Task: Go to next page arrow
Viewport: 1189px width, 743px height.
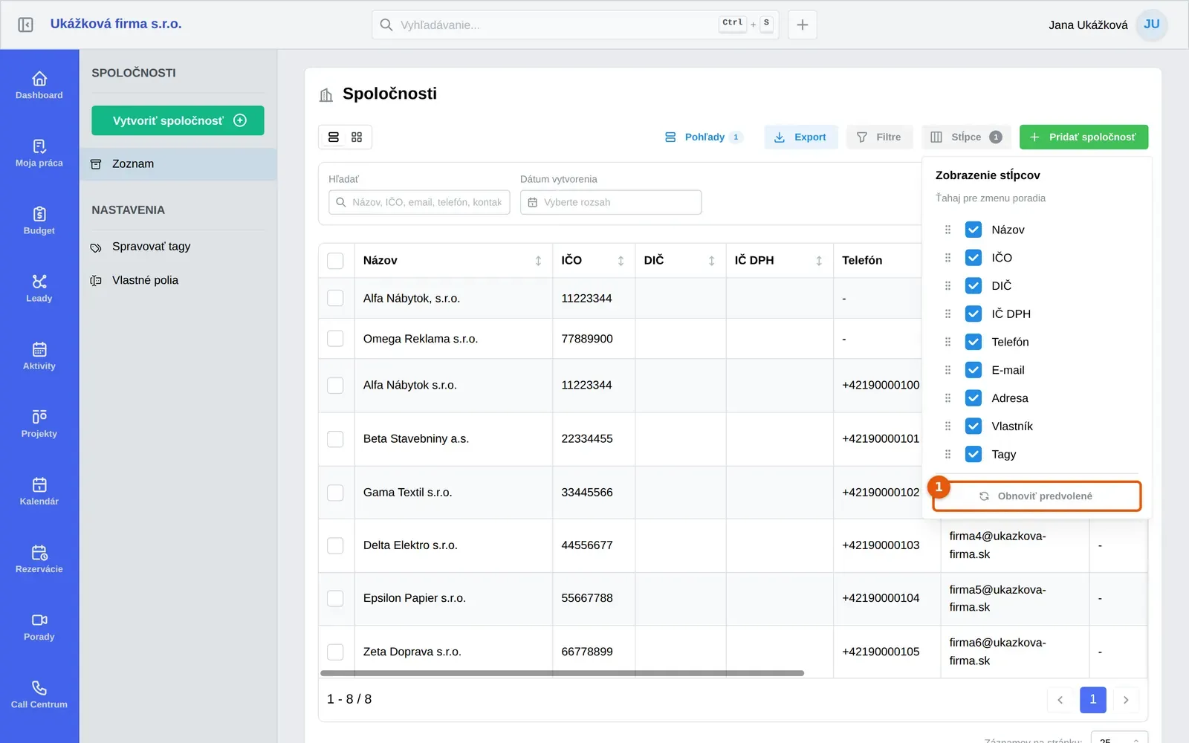Action: click(x=1126, y=700)
